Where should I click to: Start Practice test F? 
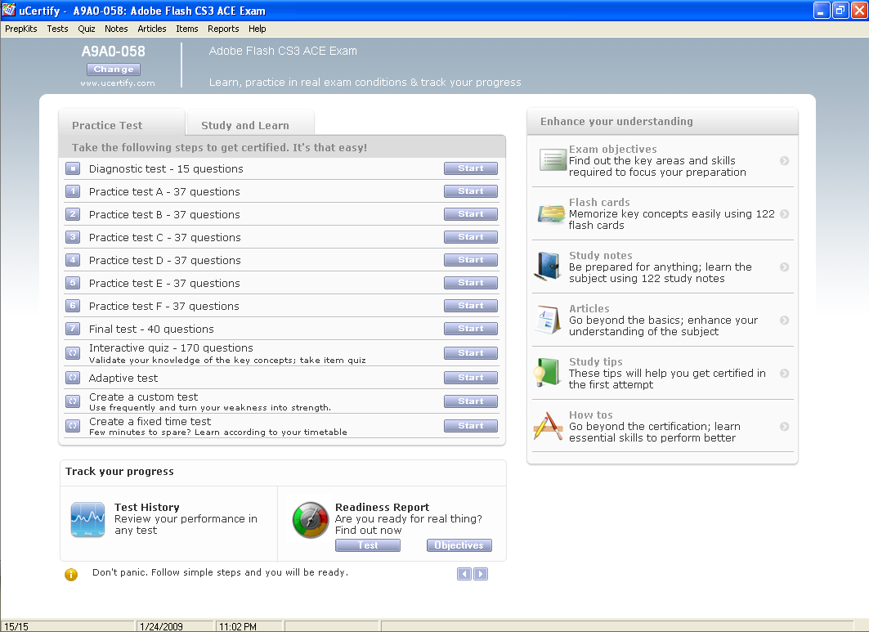(x=471, y=306)
